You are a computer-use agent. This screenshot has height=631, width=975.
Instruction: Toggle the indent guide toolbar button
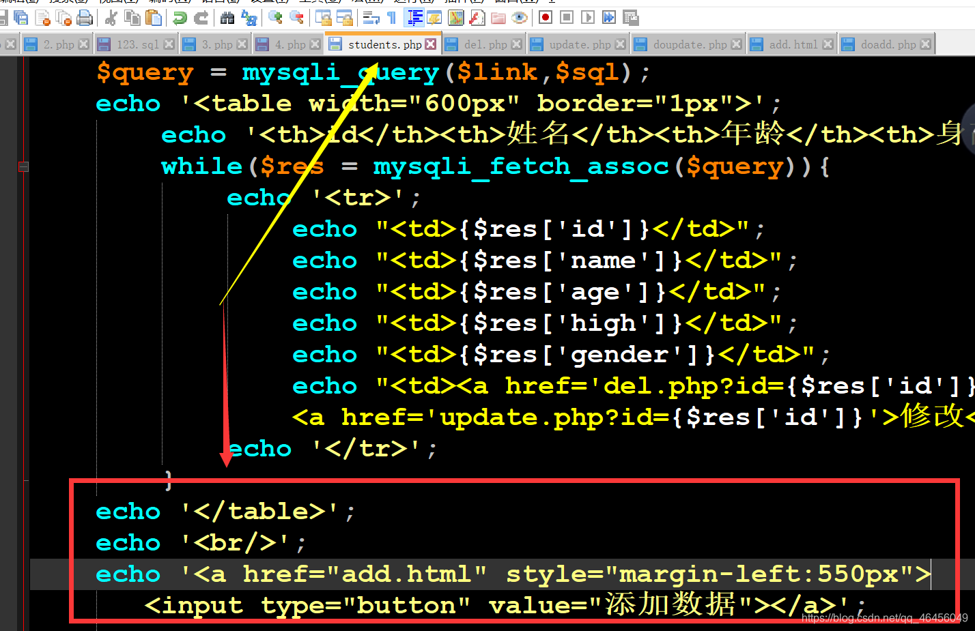click(414, 18)
